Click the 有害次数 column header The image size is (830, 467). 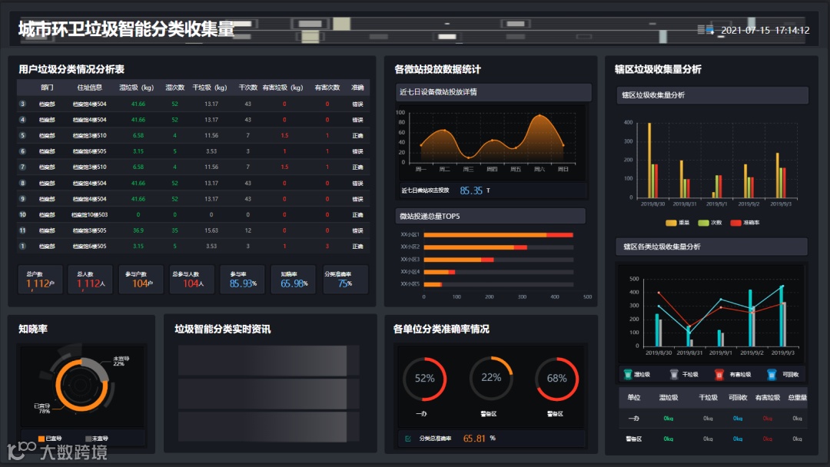click(327, 88)
